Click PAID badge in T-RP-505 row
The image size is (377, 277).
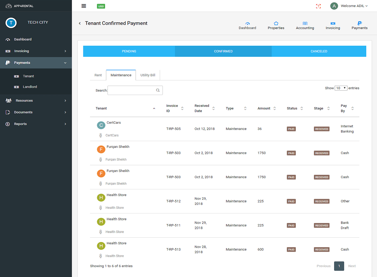pos(291,129)
